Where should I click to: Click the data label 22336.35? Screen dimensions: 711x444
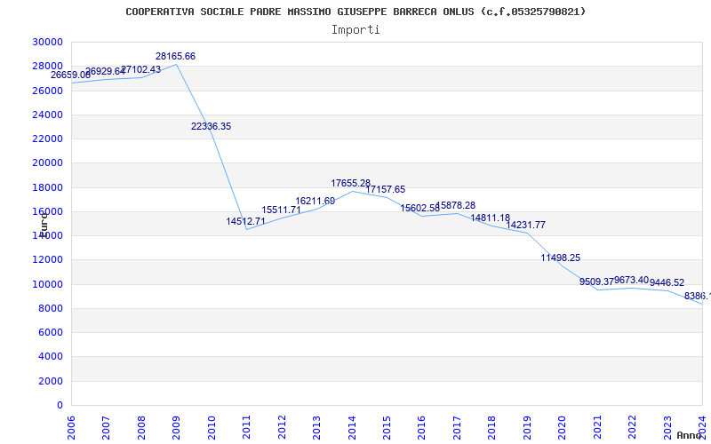(211, 127)
